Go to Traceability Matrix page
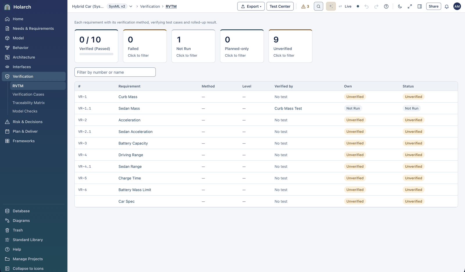465x272 pixels. pyautogui.click(x=28, y=103)
